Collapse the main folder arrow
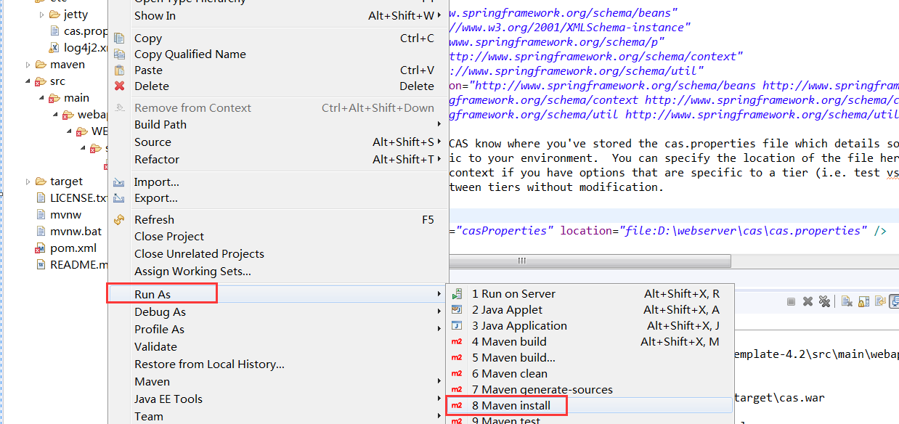 (x=42, y=98)
